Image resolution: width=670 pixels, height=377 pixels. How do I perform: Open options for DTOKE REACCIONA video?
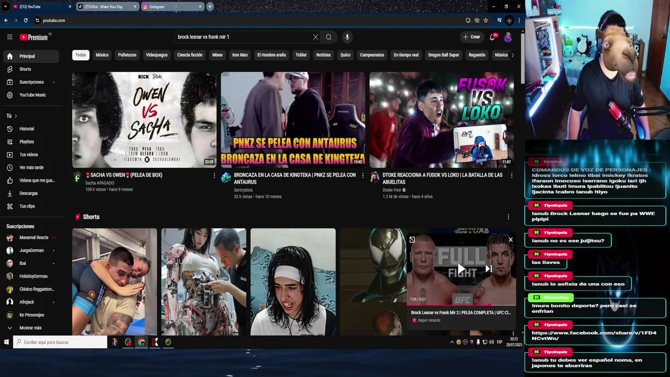[x=511, y=175]
